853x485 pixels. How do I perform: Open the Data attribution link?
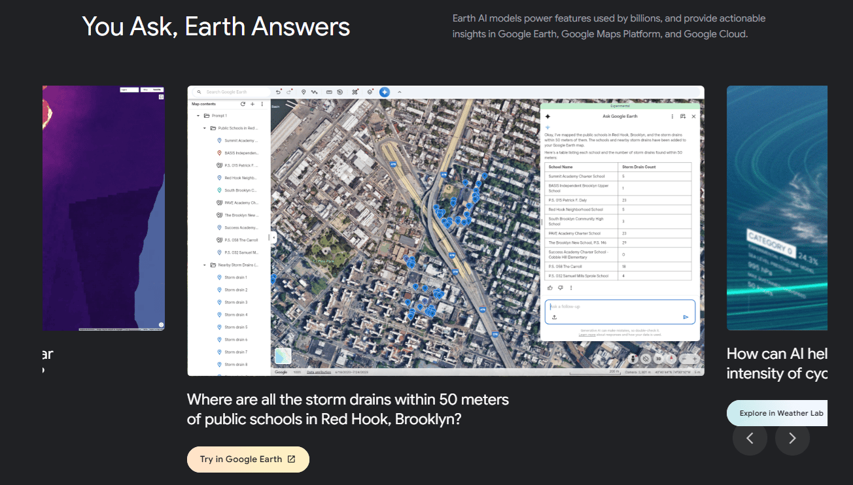point(319,372)
